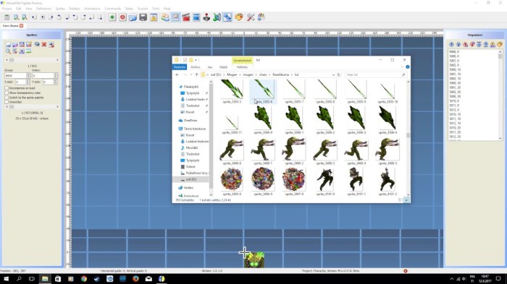Click the Explorer search box

coord(375,74)
